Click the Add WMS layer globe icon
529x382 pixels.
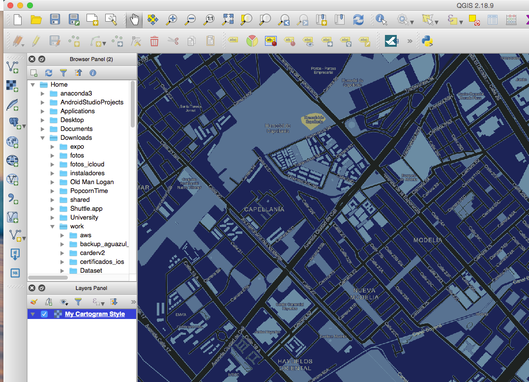12,142
